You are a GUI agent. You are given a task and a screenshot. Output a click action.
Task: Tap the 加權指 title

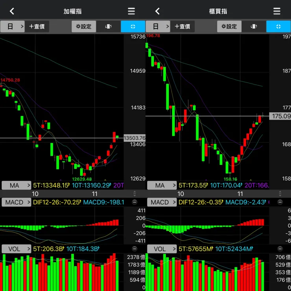point(73,11)
